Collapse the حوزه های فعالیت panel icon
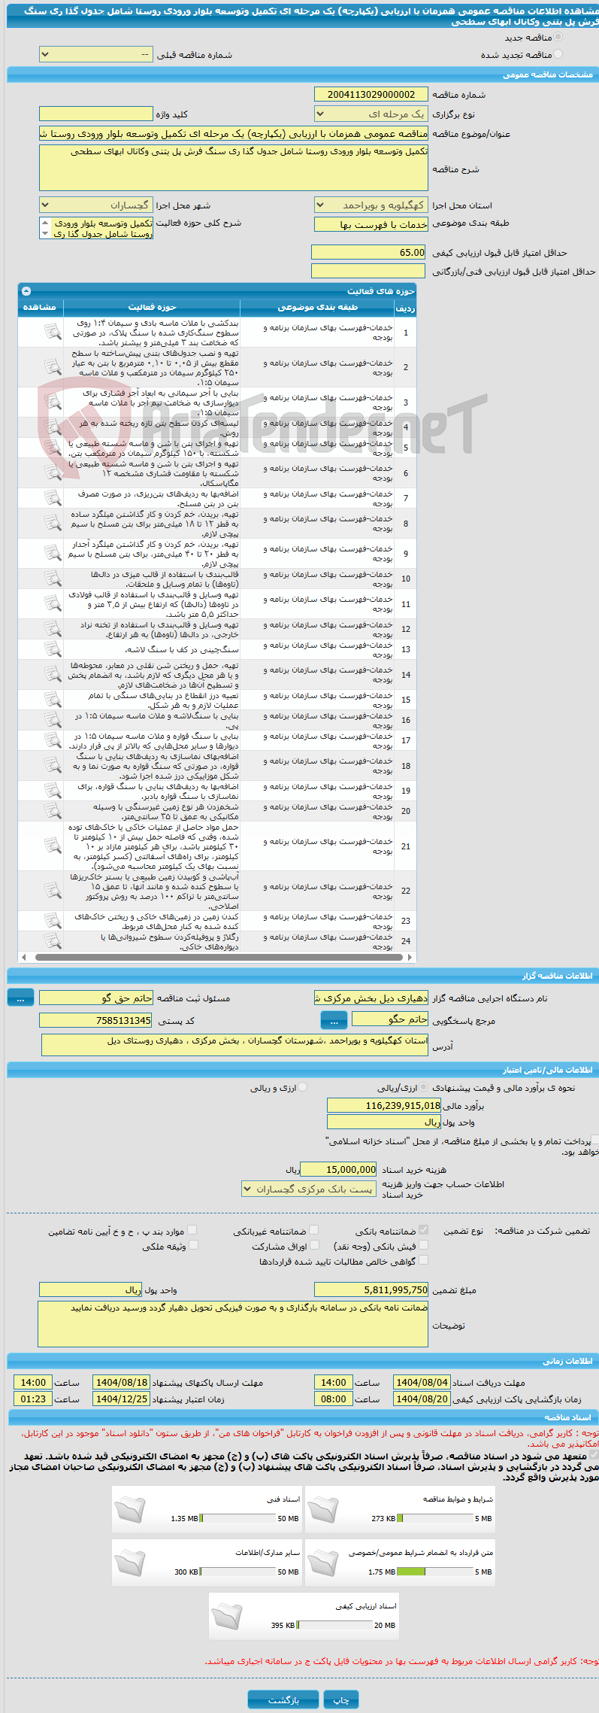Image resolution: width=599 pixels, height=1713 pixels. click(x=26, y=290)
